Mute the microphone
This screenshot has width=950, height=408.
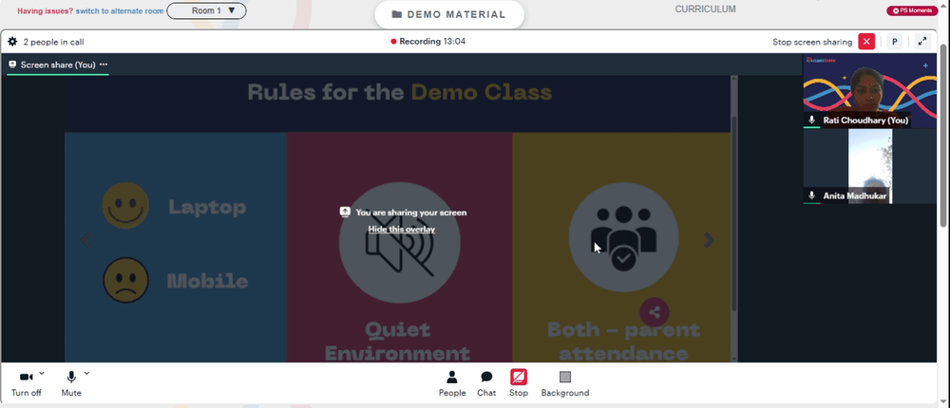click(x=71, y=383)
